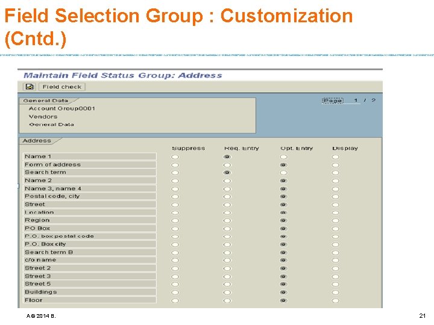
Task: Choose Display for Name 2
Action: (x=335, y=181)
